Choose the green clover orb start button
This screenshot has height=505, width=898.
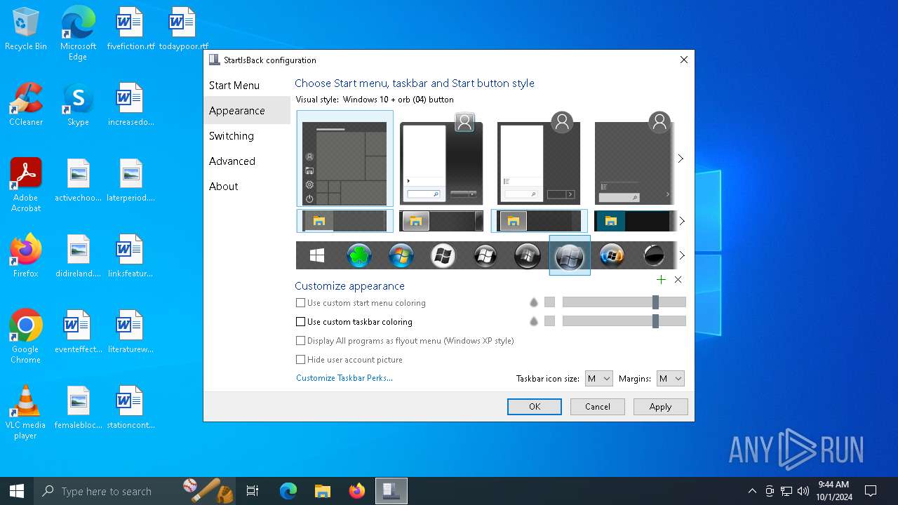click(359, 256)
